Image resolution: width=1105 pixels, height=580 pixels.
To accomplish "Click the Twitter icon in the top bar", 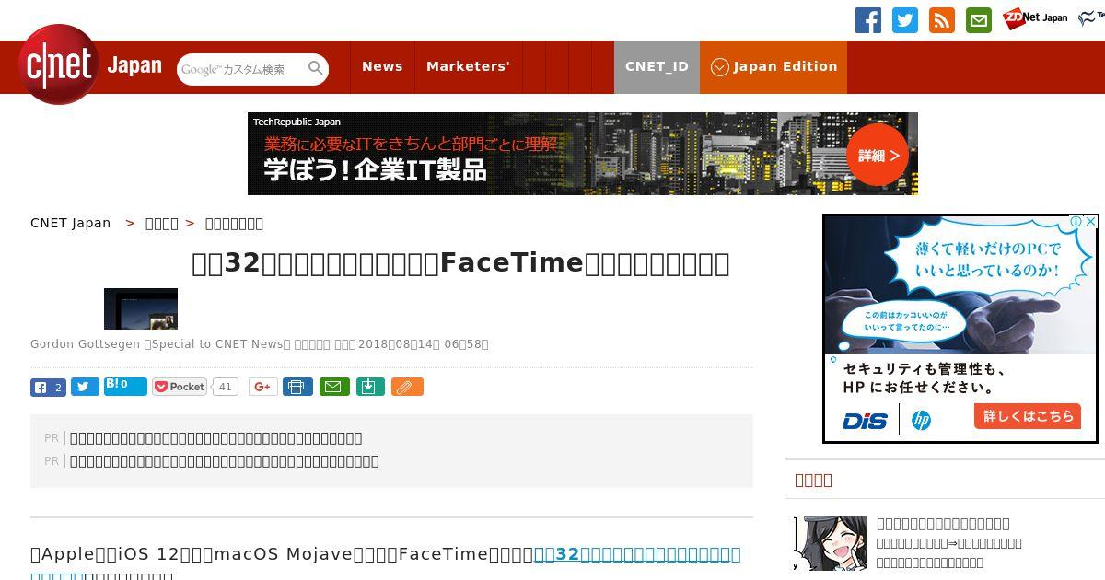I will [905, 20].
